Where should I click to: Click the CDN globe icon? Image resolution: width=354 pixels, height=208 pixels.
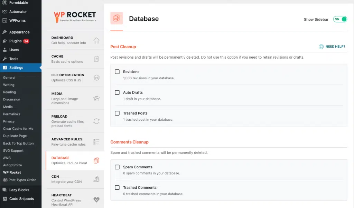[x=96, y=179]
